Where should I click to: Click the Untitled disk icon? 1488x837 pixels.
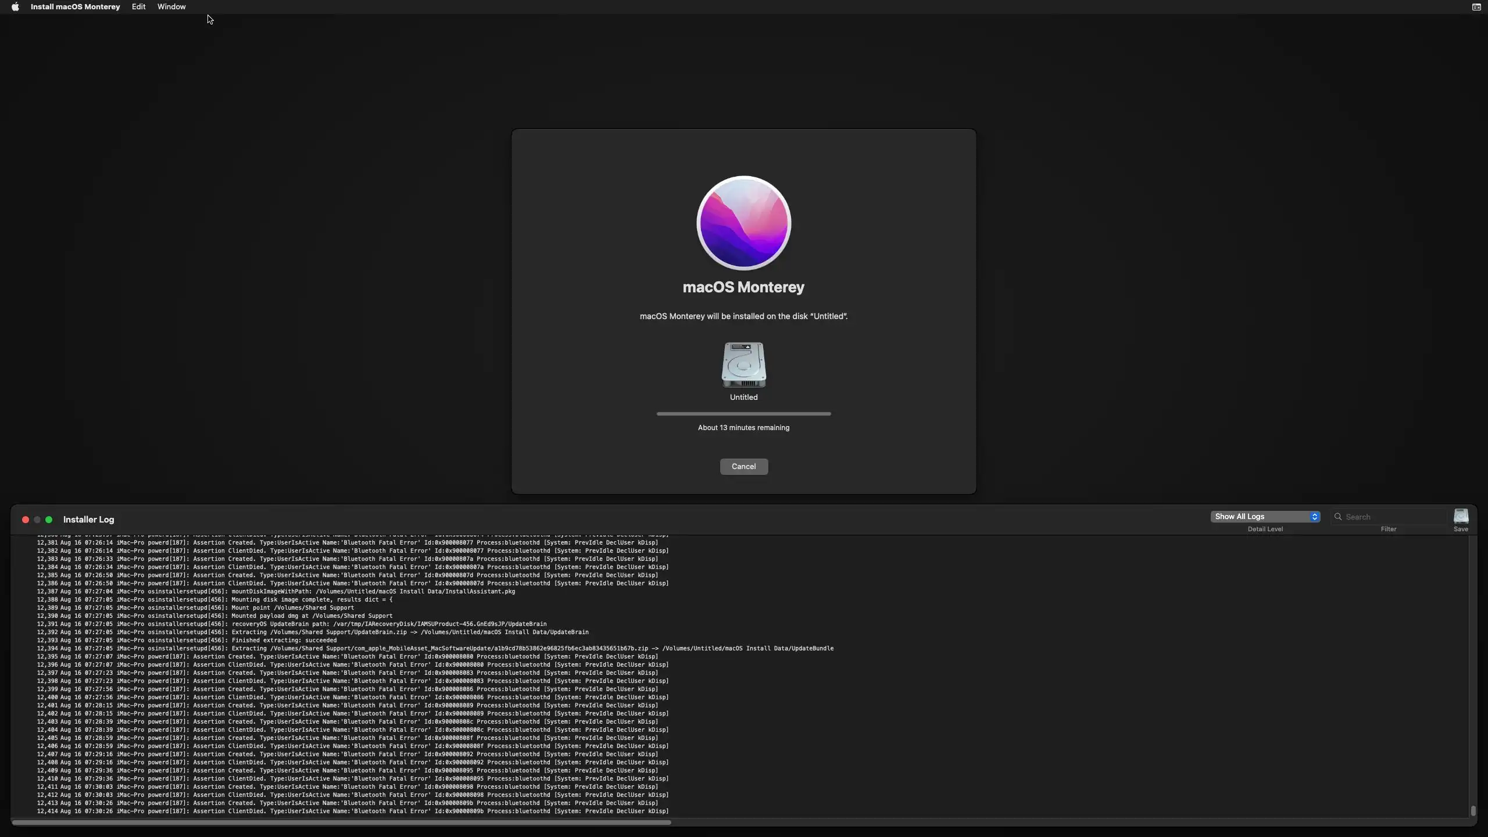click(743, 365)
